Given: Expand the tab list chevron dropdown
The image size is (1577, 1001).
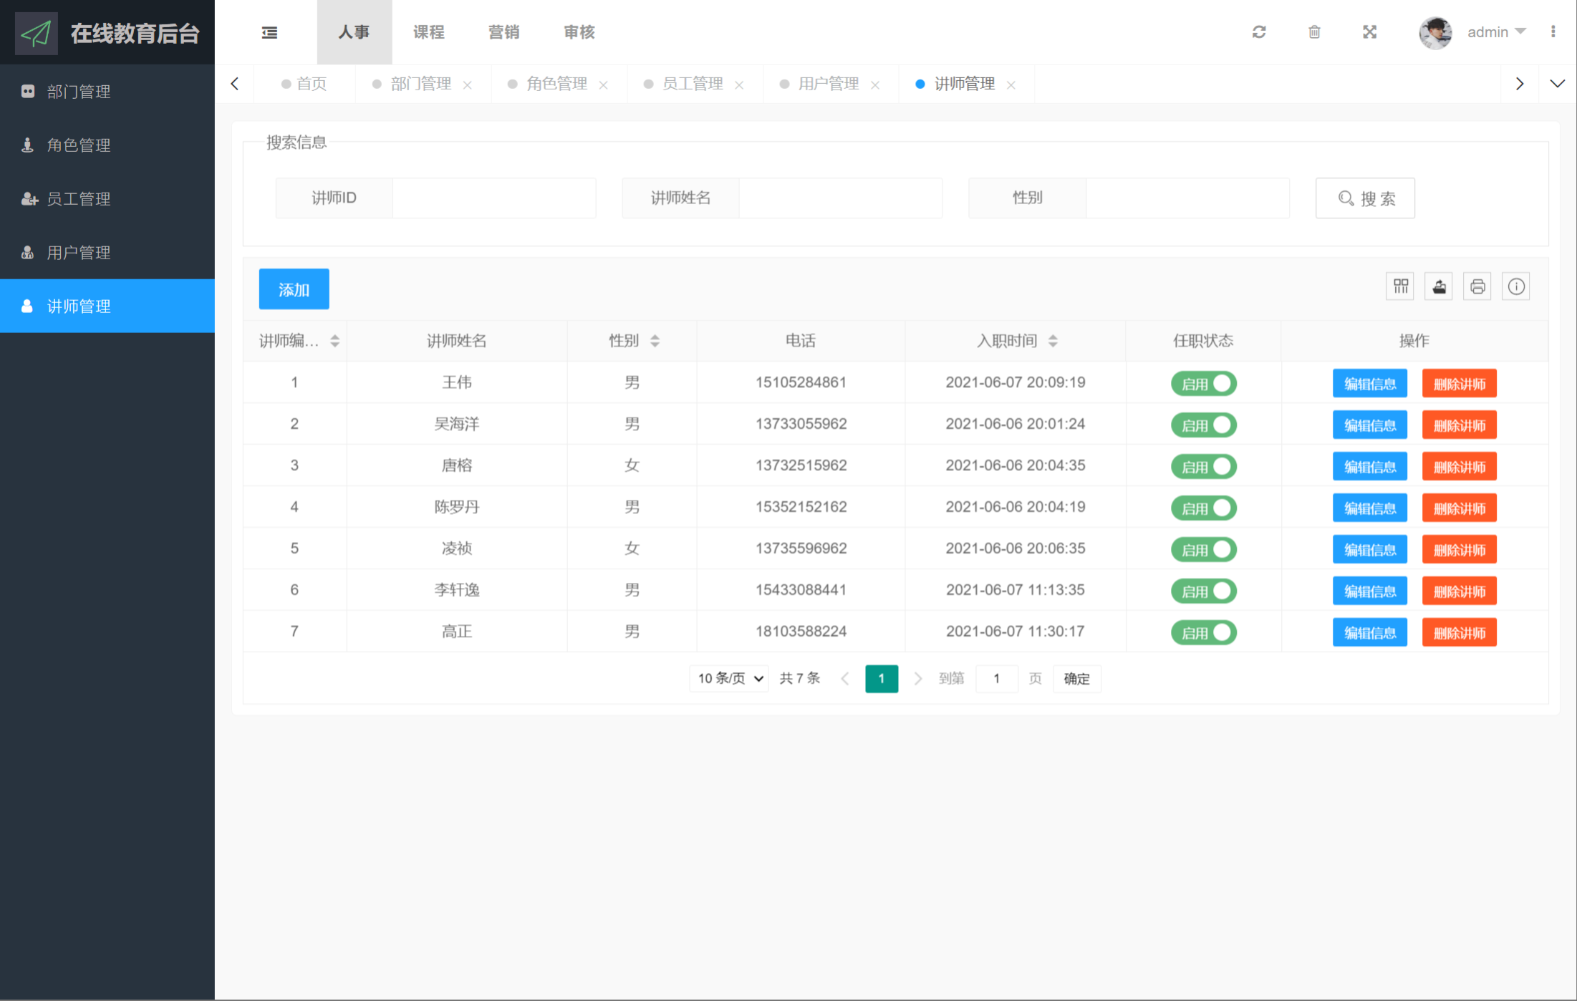Looking at the screenshot, I should (x=1557, y=84).
